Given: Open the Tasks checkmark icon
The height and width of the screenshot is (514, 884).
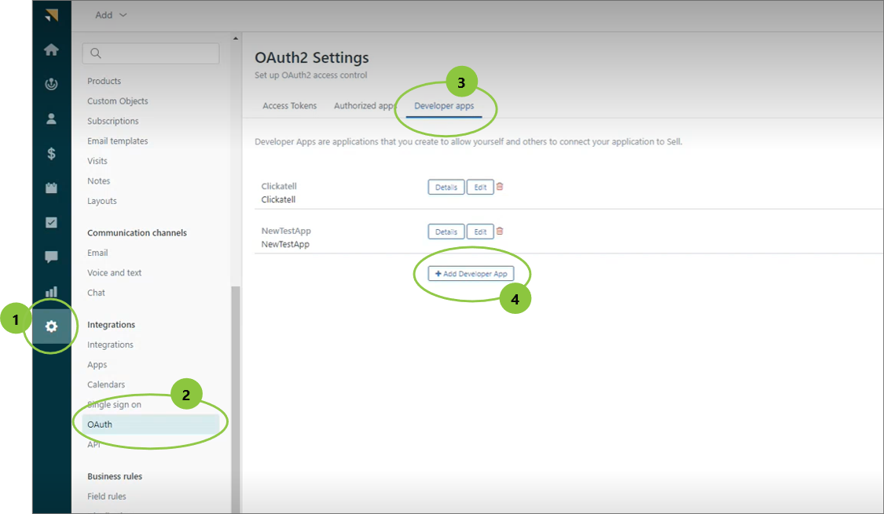Looking at the screenshot, I should [x=51, y=223].
